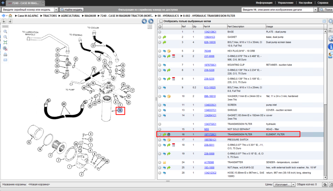
Task: Click red list icon on 238-5011 row
Action: tap(173, 145)
